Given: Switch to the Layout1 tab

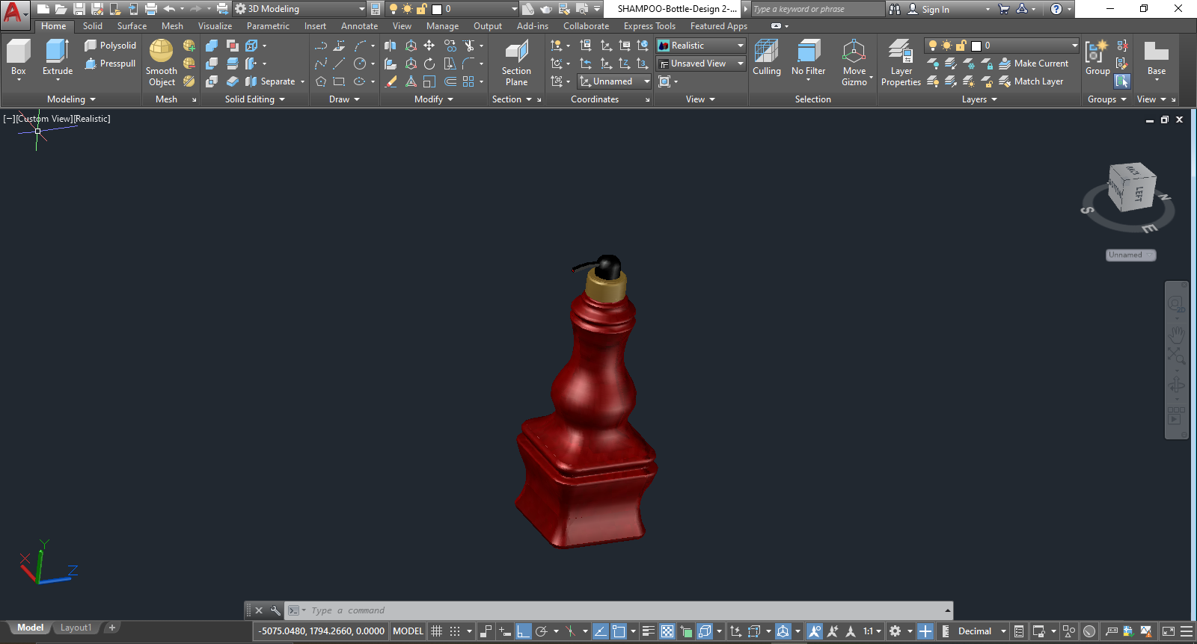Looking at the screenshot, I should [x=76, y=628].
